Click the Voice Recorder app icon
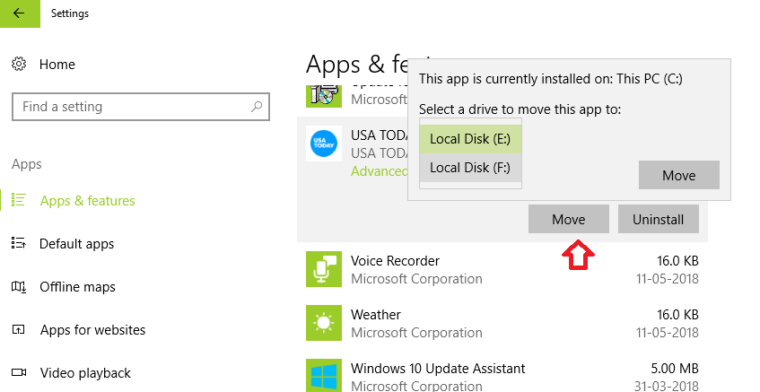 point(324,269)
